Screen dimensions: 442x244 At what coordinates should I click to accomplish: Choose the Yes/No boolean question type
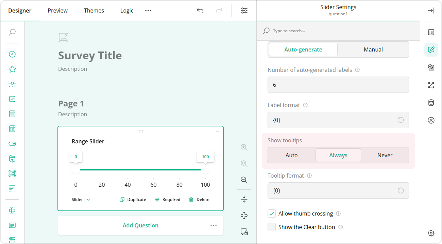click(12, 143)
